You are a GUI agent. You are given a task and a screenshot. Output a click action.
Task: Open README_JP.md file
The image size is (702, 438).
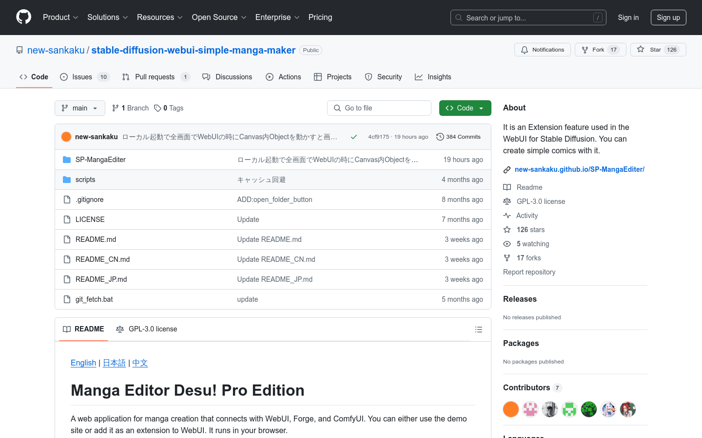point(101,279)
